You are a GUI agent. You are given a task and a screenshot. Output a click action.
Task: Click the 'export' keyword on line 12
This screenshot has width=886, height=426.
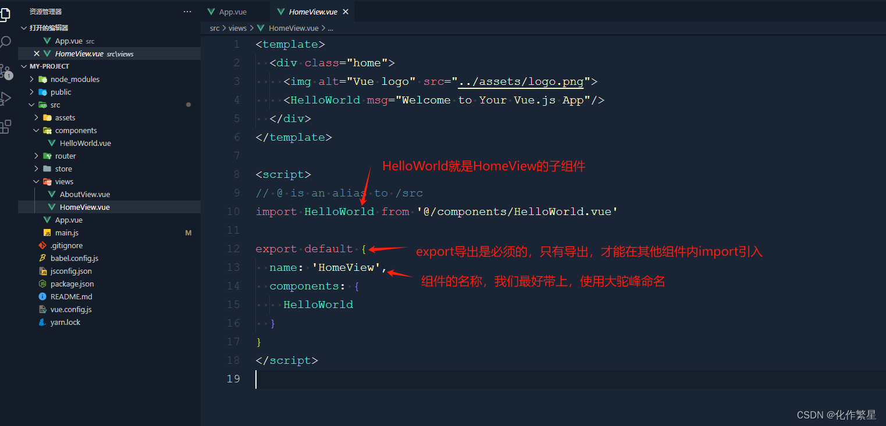(276, 249)
